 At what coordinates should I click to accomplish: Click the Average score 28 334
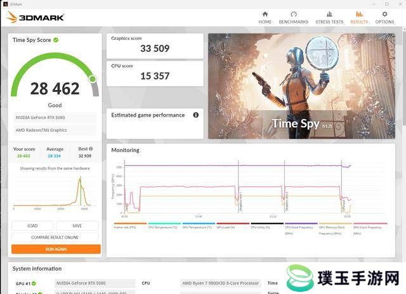pyautogui.click(x=54, y=156)
